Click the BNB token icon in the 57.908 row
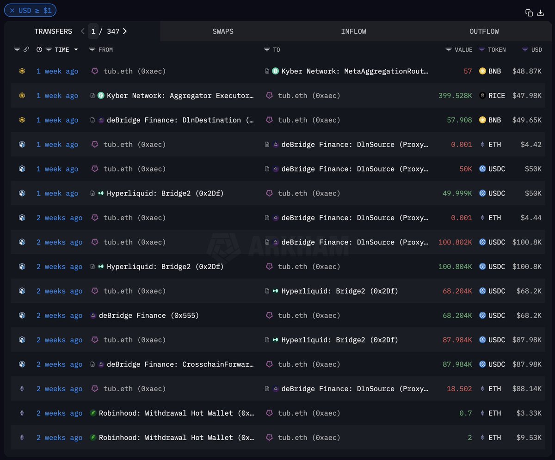The width and height of the screenshot is (555, 460). [x=482, y=120]
